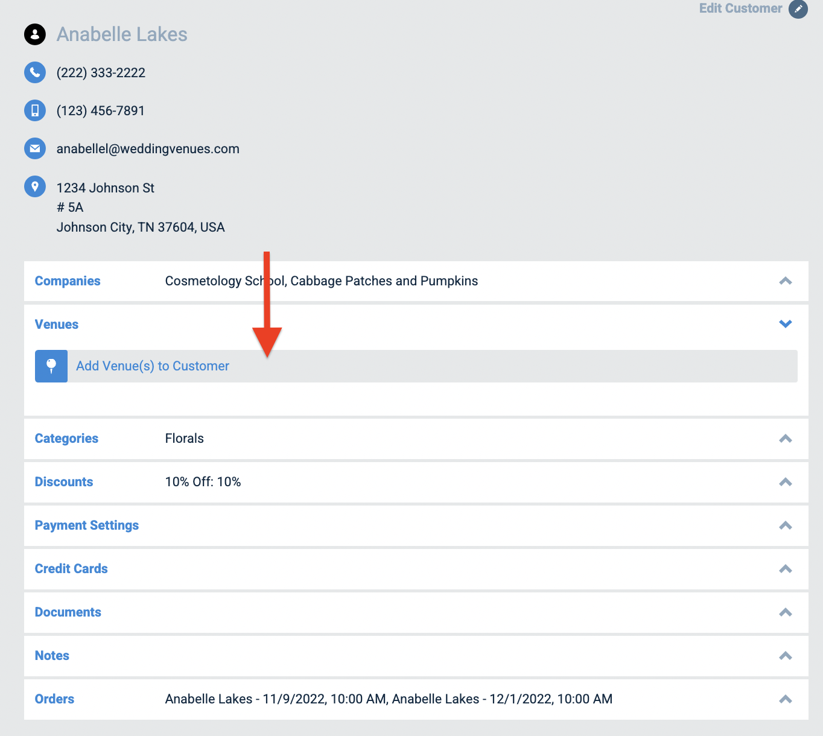Click the email envelope icon
823x736 pixels.
tap(35, 148)
